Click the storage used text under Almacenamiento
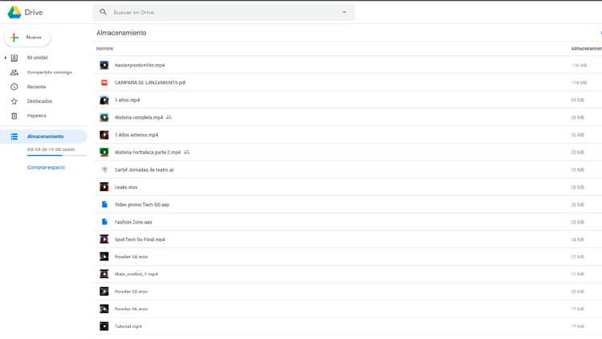 click(x=51, y=149)
